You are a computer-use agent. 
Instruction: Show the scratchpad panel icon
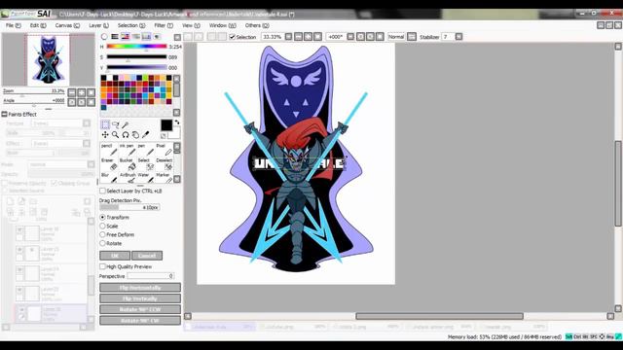[158, 37]
